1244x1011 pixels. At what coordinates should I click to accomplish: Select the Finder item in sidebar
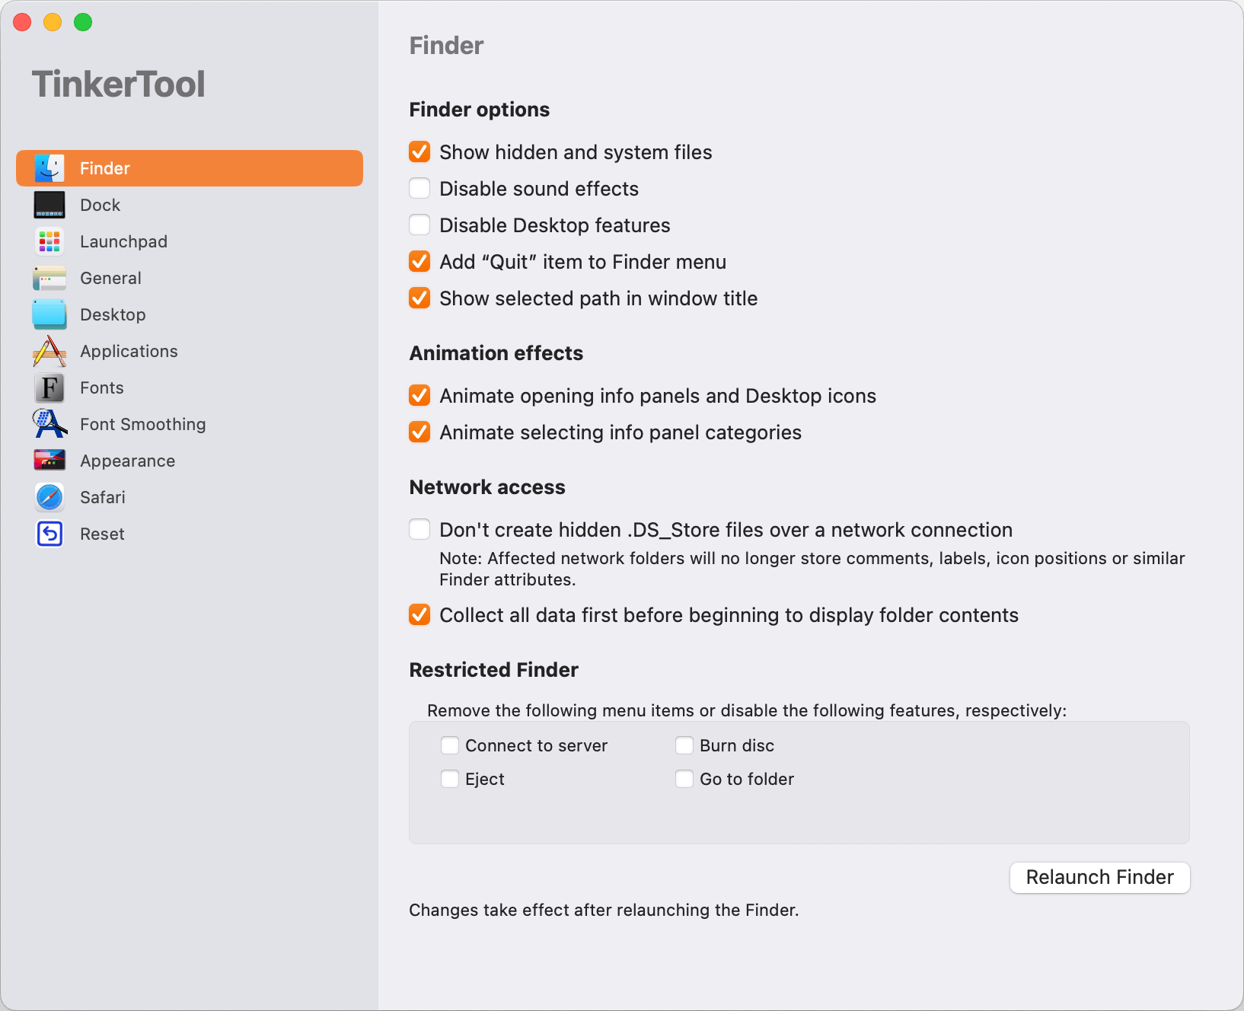[190, 168]
